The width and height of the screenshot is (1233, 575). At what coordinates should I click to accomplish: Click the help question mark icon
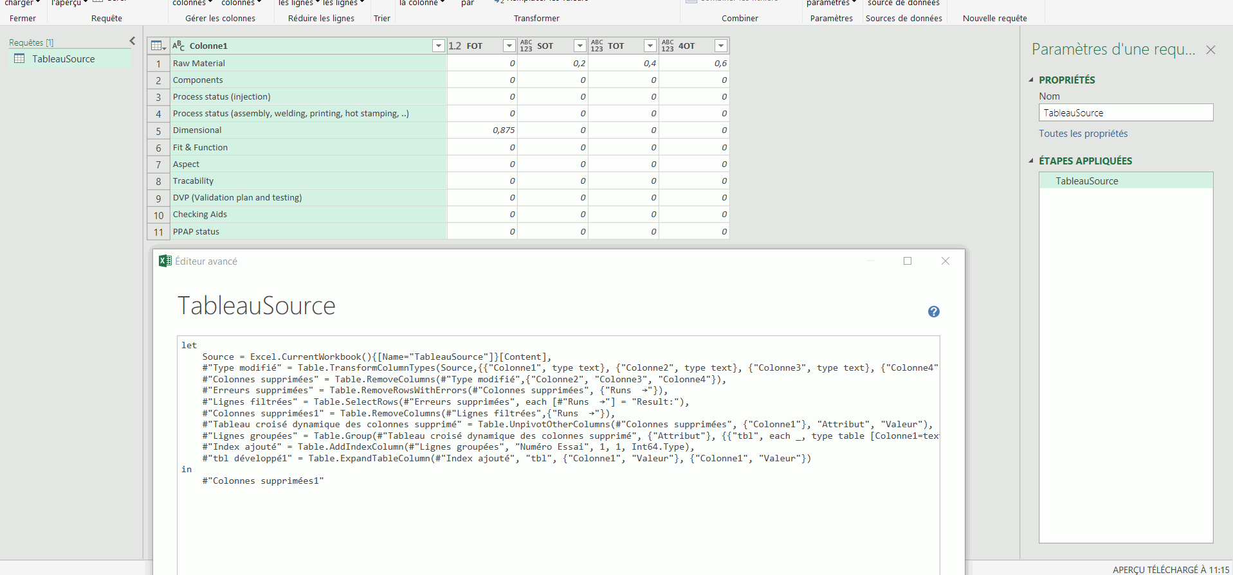click(933, 312)
